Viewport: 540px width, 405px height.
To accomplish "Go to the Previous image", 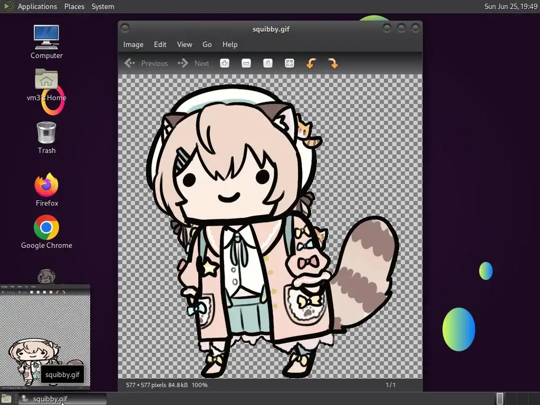I will (x=146, y=63).
